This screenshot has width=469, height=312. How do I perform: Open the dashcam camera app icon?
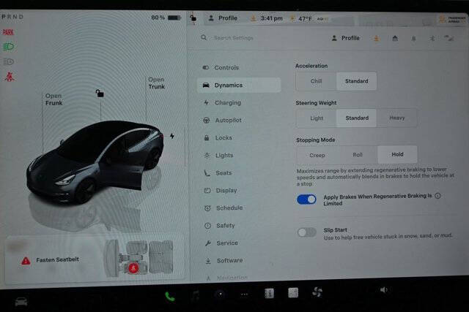[221, 294]
